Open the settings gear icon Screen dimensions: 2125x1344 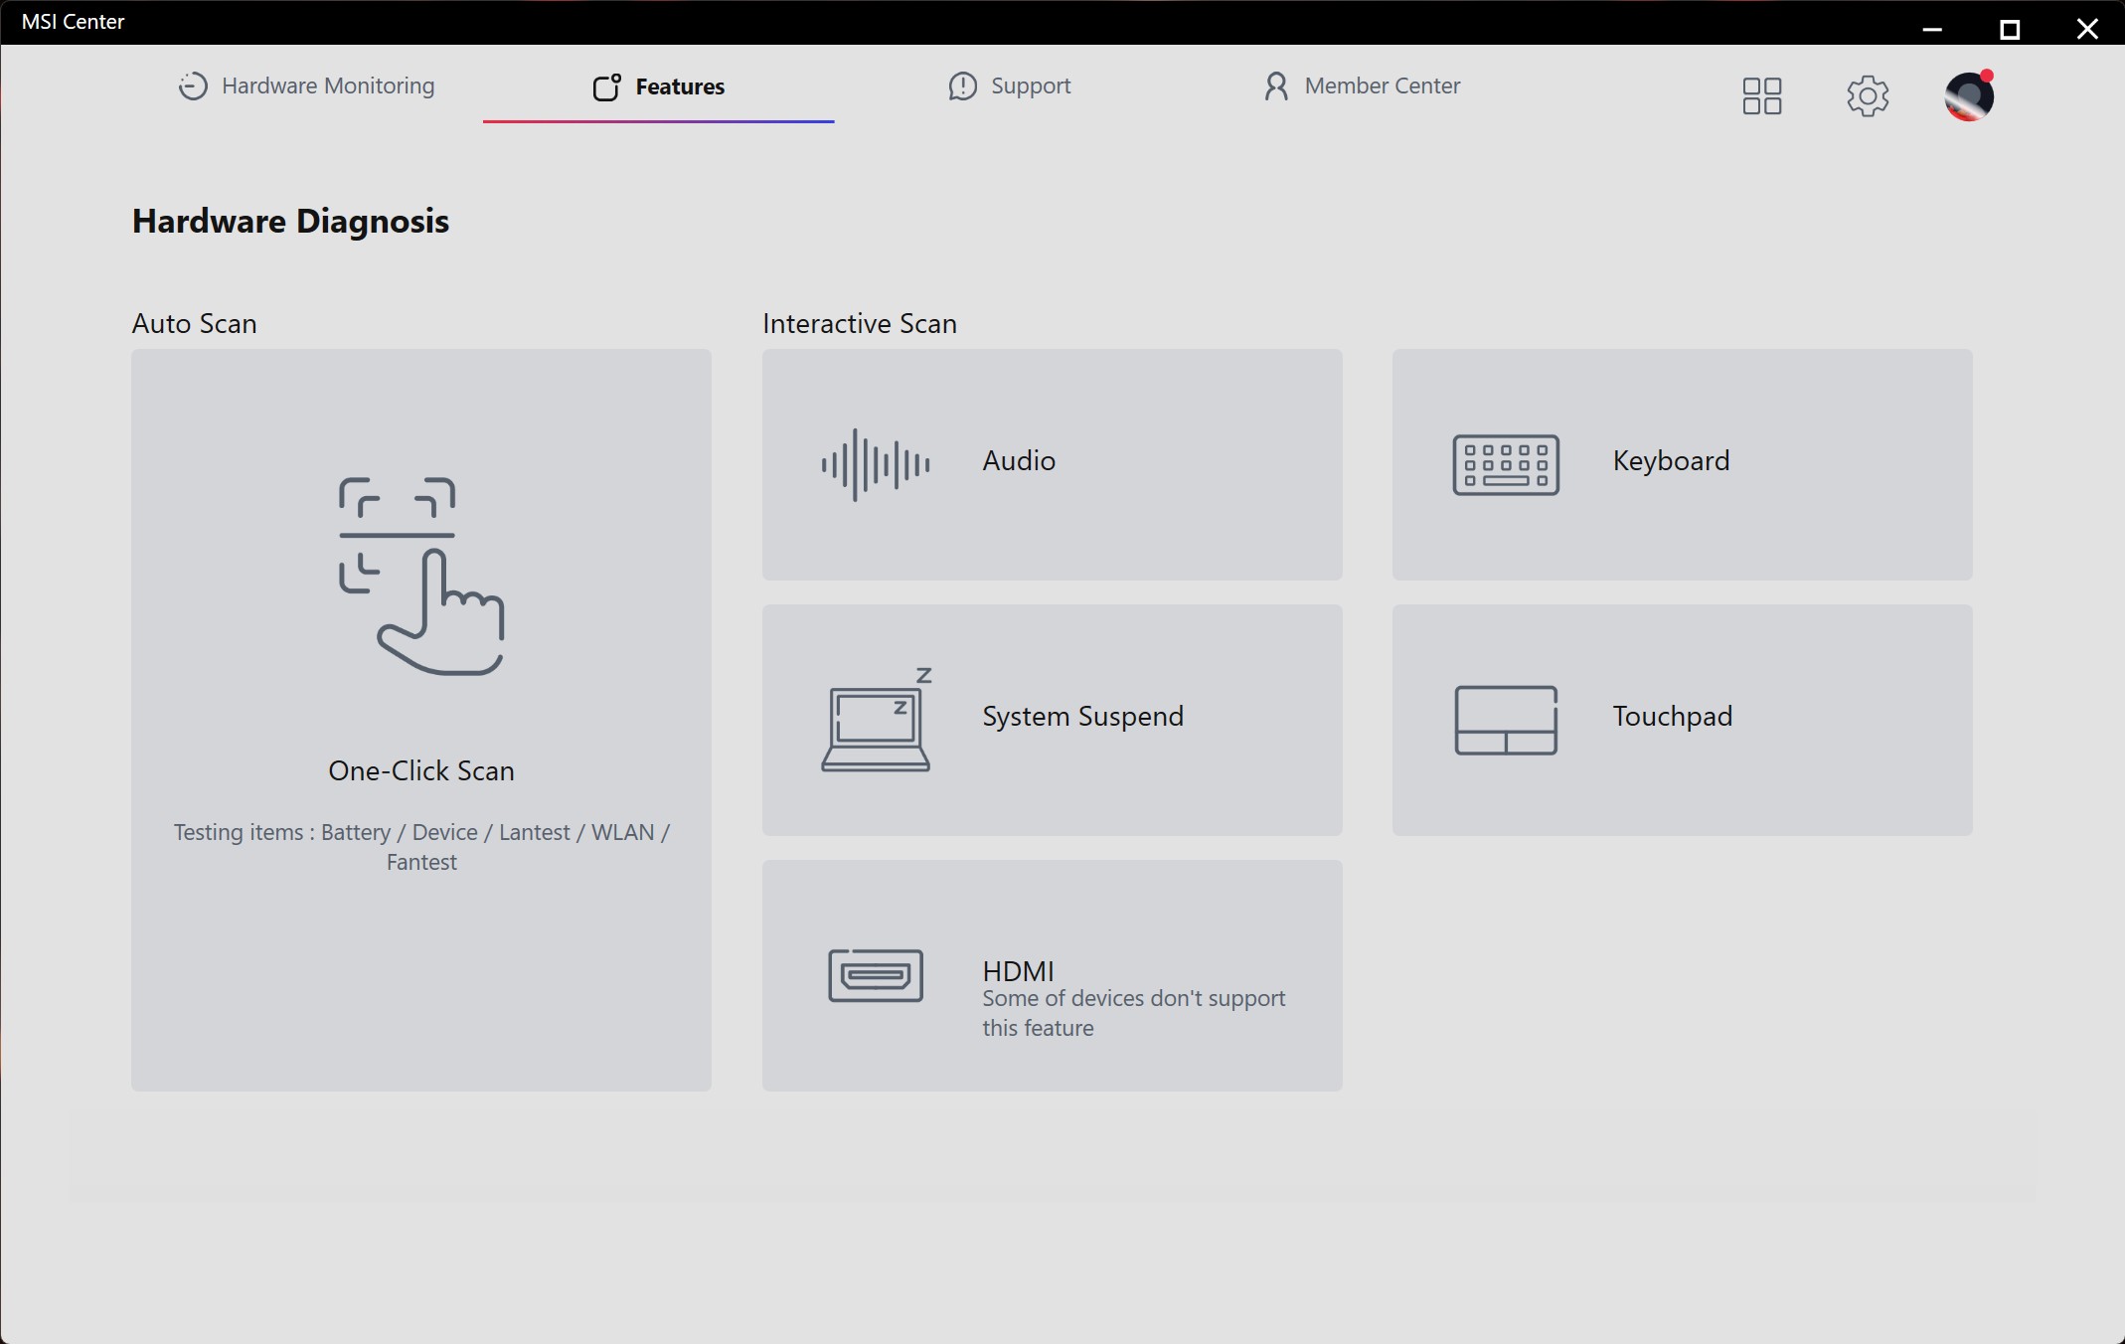(x=1868, y=96)
